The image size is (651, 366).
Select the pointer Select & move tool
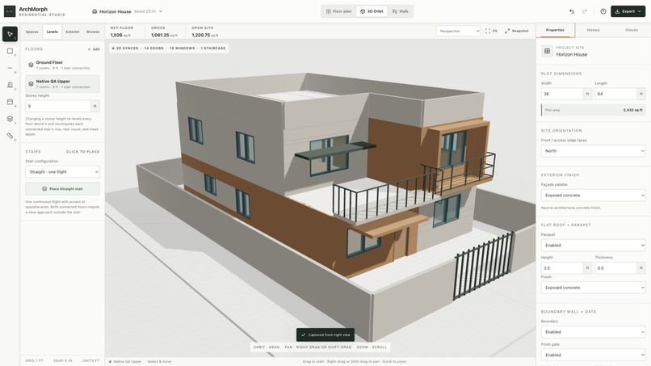(10, 34)
